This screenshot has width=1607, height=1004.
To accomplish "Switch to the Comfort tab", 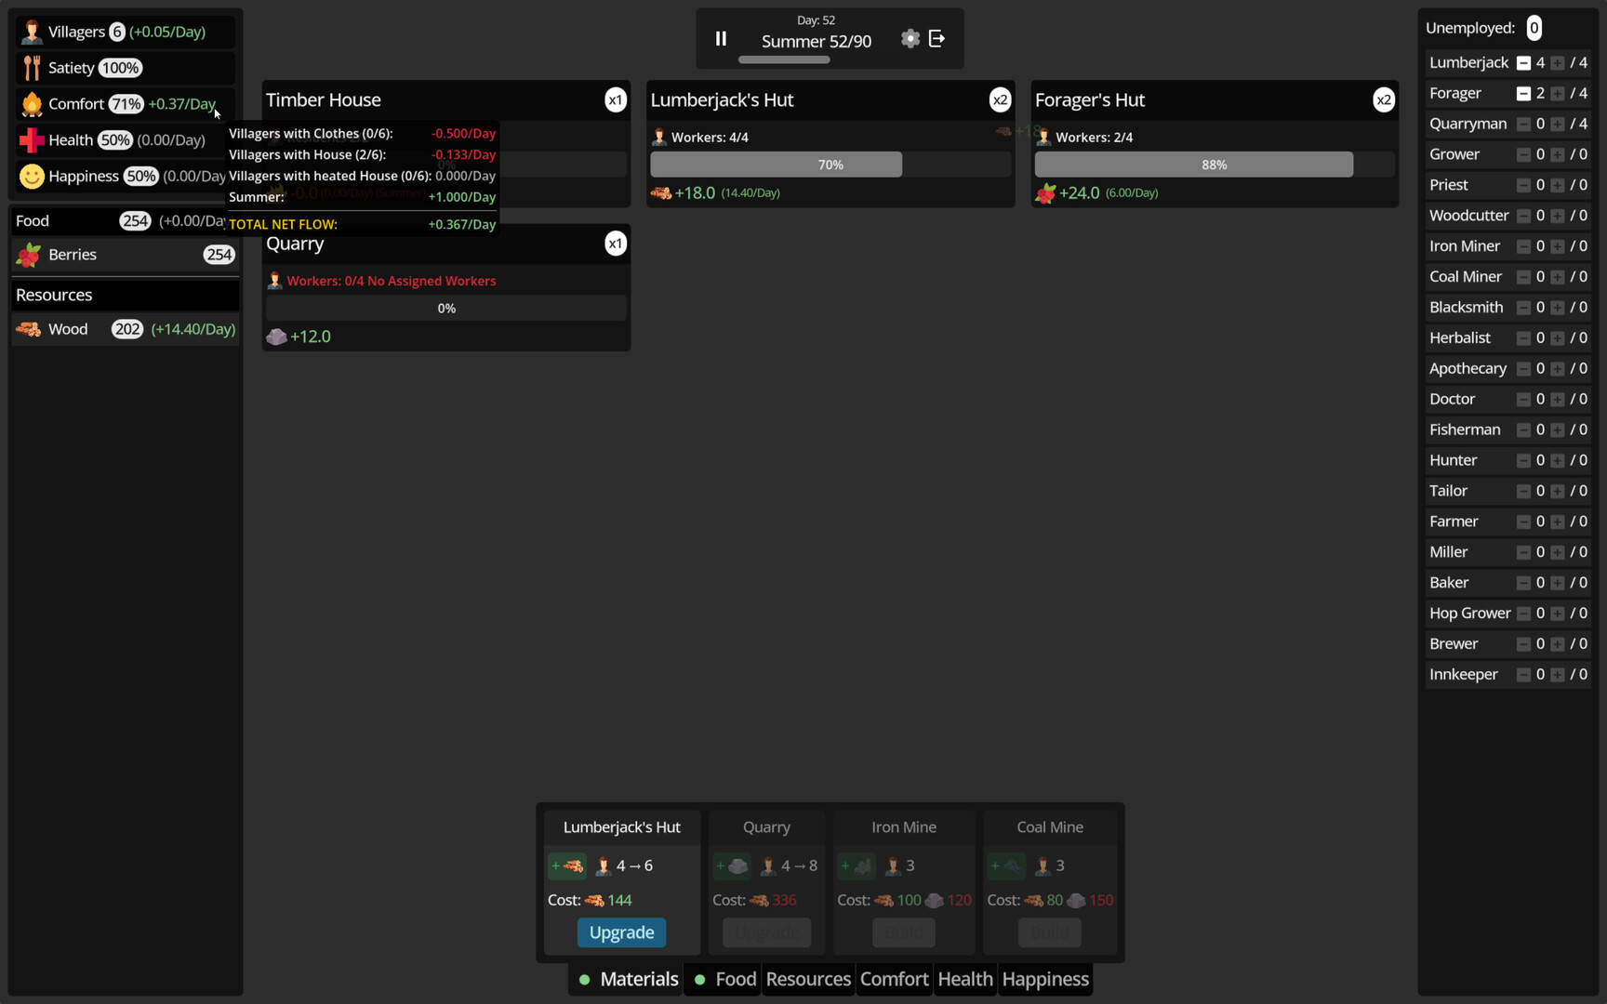I will click(894, 979).
